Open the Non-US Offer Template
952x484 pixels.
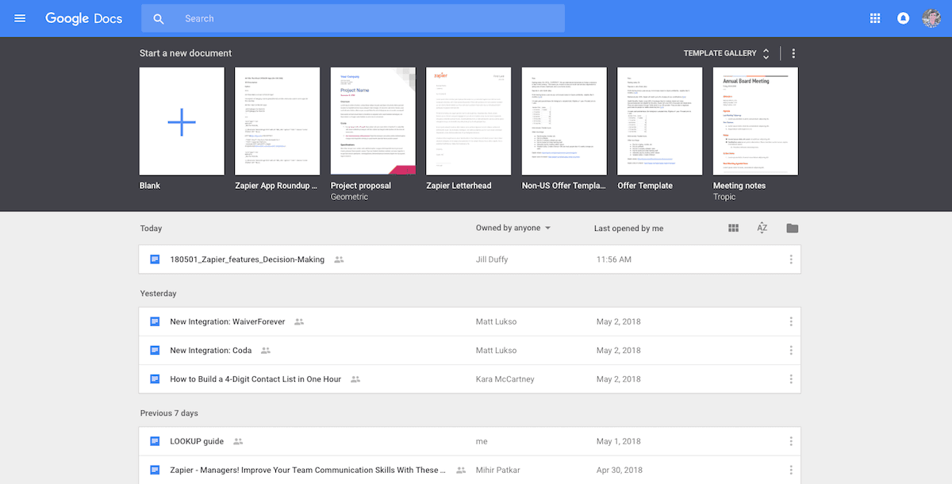pyautogui.click(x=564, y=121)
